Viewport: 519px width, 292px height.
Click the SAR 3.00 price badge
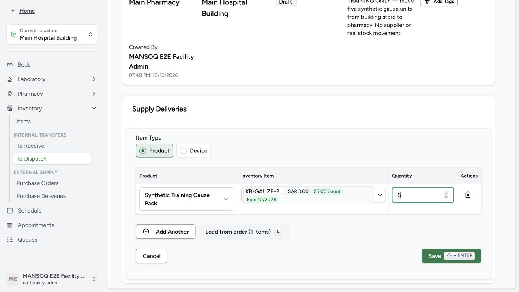[x=298, y=191]
